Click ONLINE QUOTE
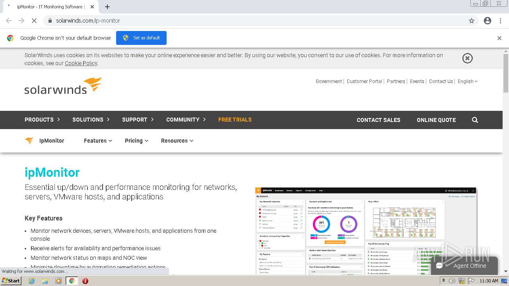This screenshot has width=509, height=286. (x=436, y=120)
